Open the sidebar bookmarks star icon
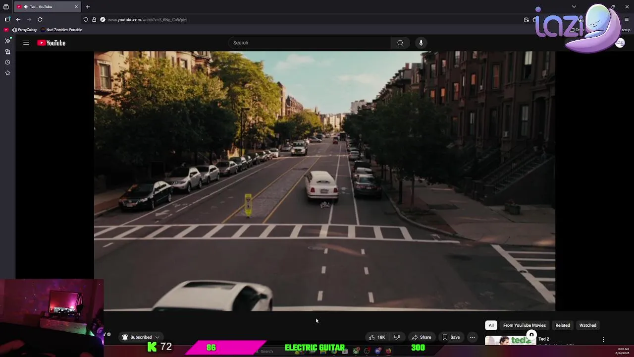Image resolution: width=634 pixels, height=357 pixels. click(7, 73)
